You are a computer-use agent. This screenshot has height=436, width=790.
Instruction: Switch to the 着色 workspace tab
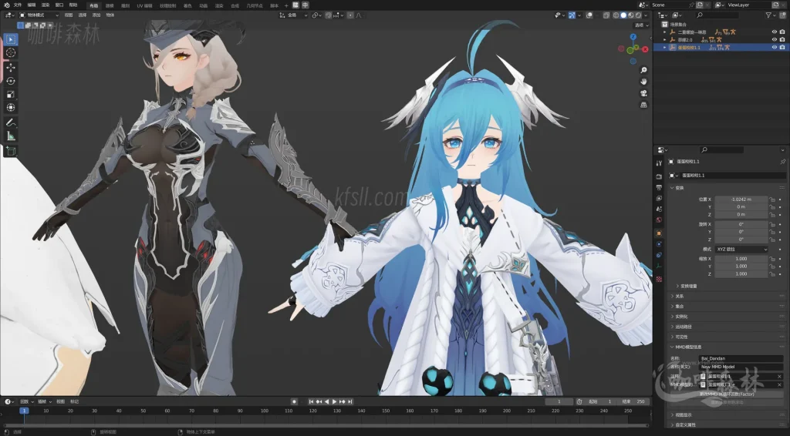(x=187, y=5)
